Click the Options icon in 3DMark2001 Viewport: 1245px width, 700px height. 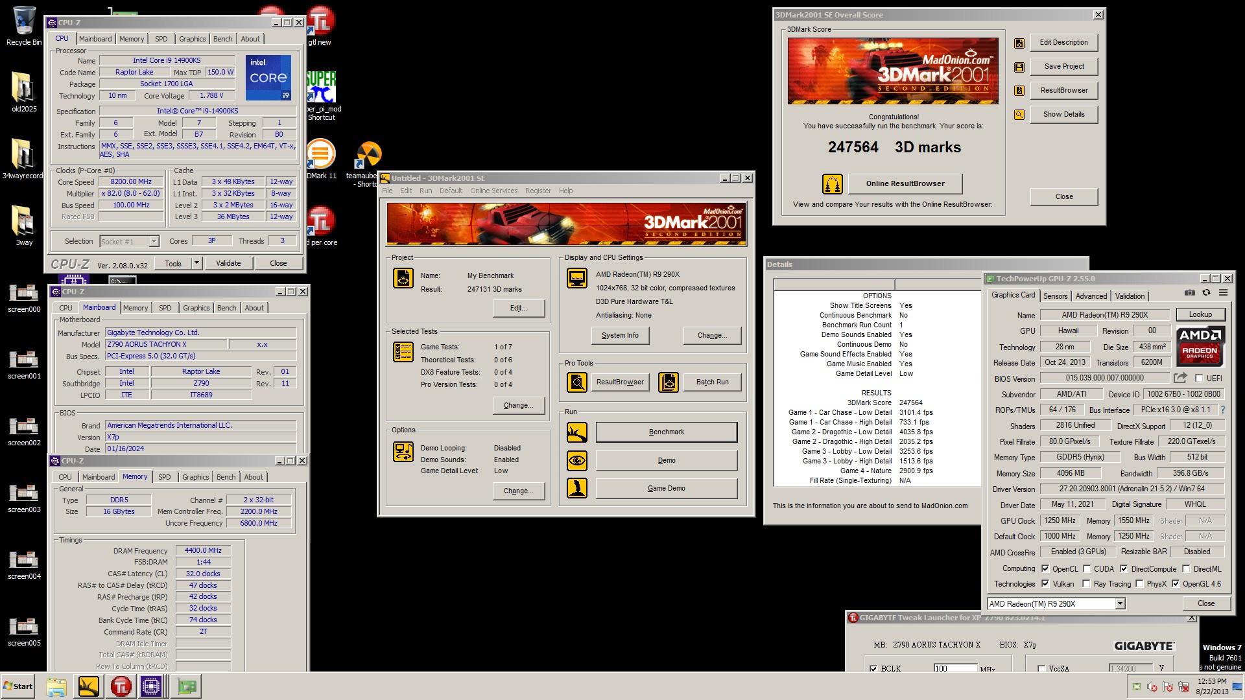(403, 452)
